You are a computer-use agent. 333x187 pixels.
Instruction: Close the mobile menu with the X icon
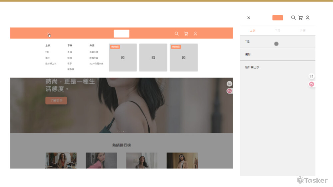(x=248, y=18)
